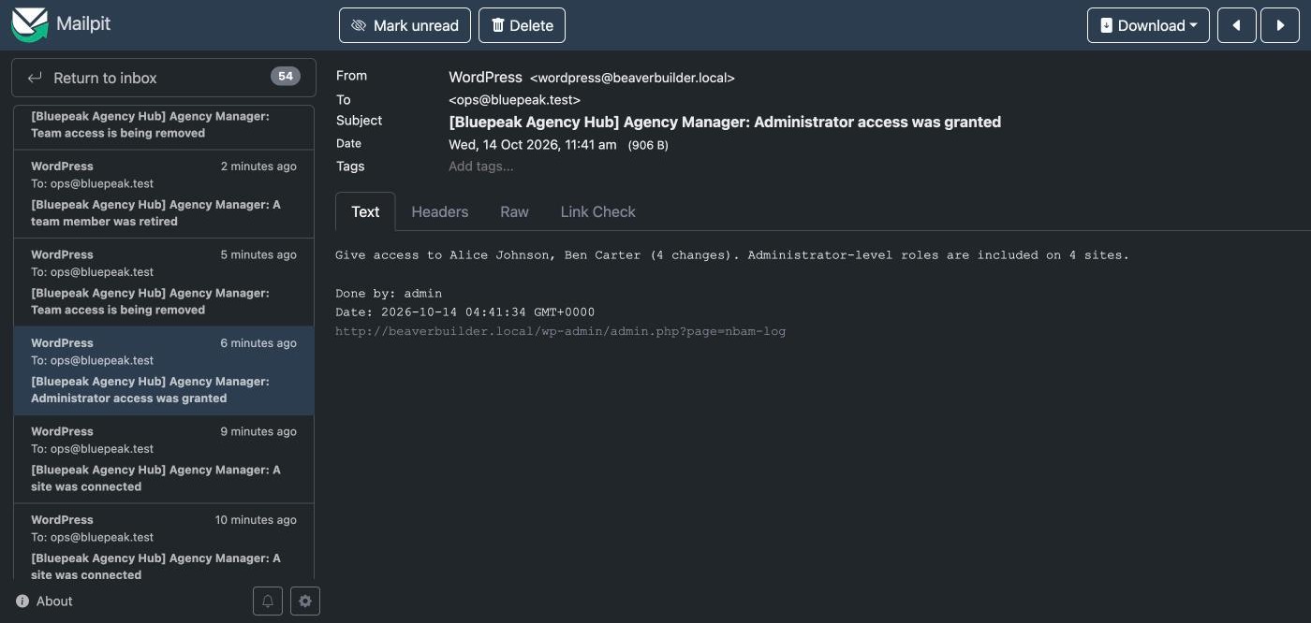The height and width of the screenshot is (623, 1311).
Task: Switch to the Link Check tab
Action: [598, 211]
